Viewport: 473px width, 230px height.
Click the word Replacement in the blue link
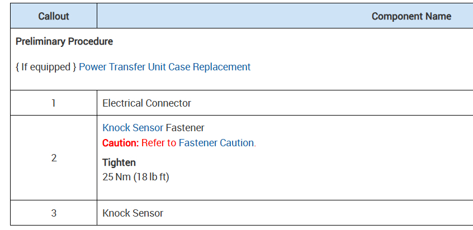pos(221,67)
